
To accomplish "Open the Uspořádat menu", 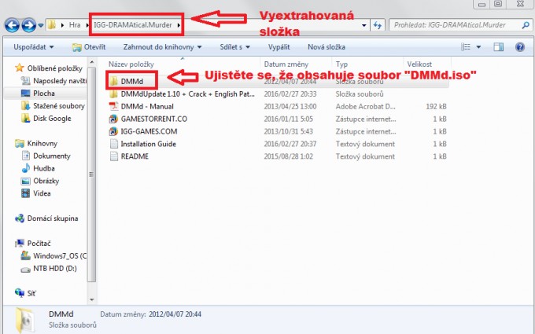I will 33,47.
